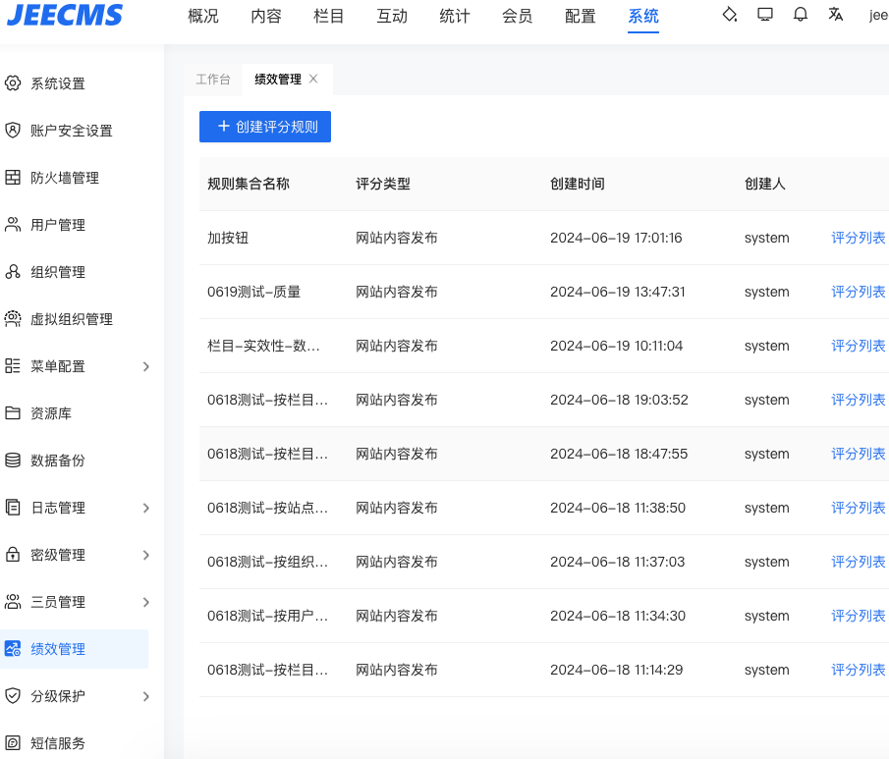Click the 资源库 folder icon
Image resolution: width=889 pixels, height=759 pixels.
click(x=13, y=413)
